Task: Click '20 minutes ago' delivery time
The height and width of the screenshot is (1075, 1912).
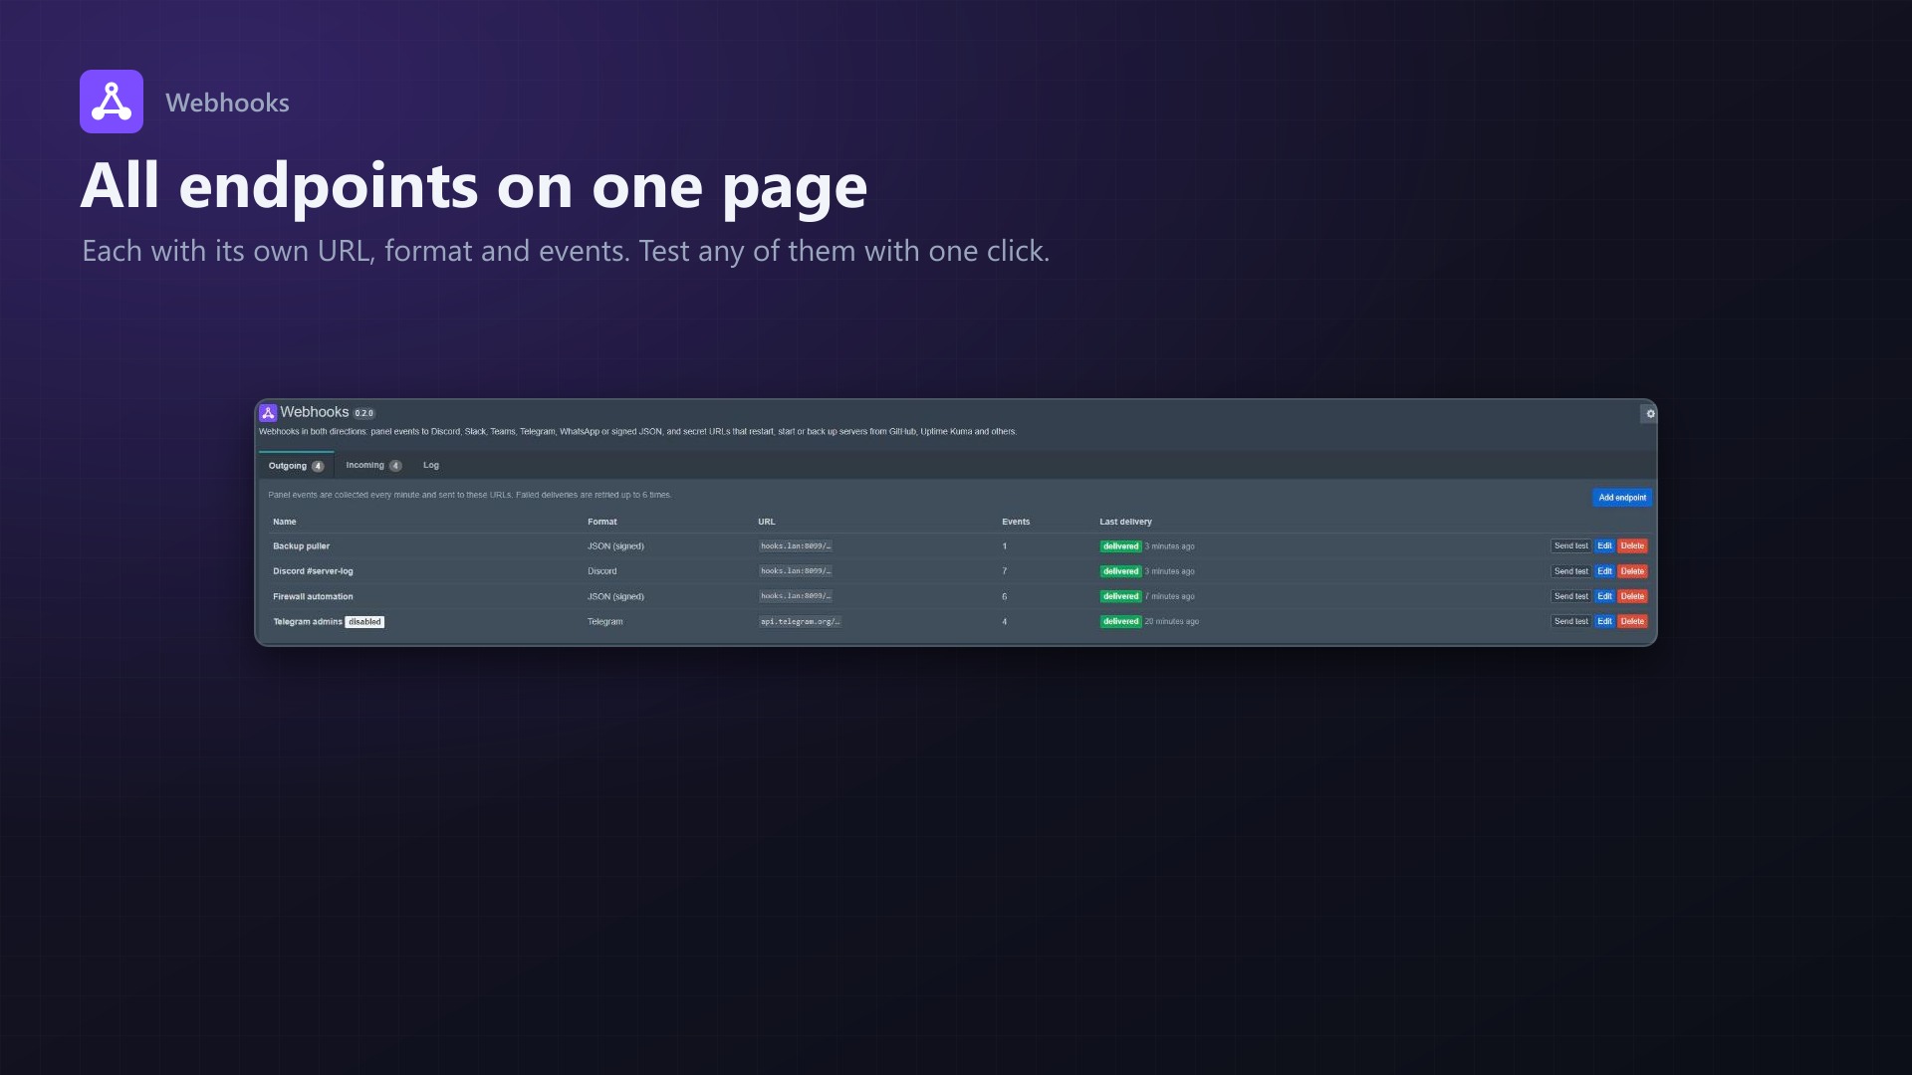Action: coord(1172,621)
